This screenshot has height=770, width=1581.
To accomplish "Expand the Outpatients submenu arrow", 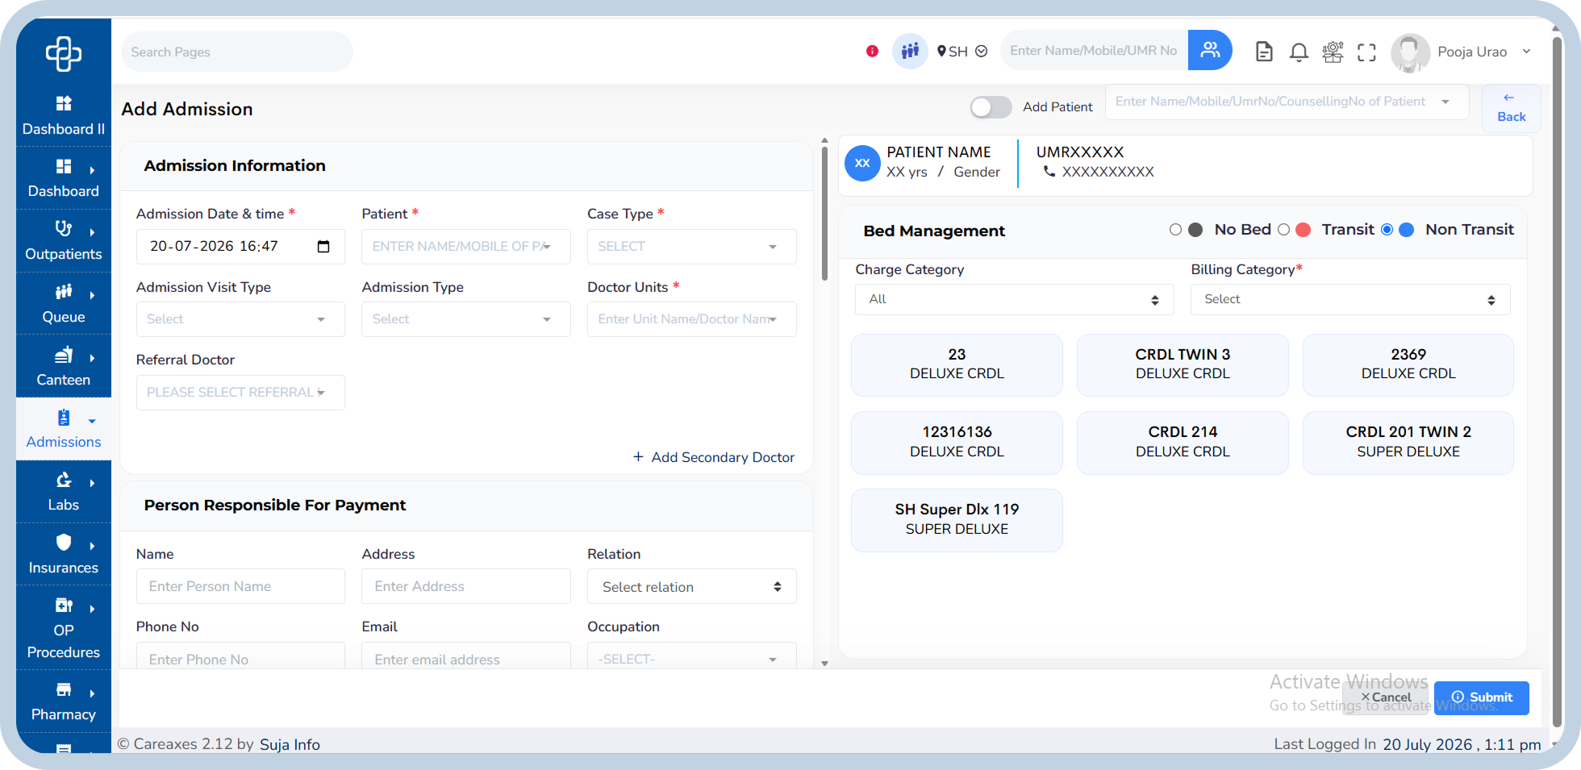I will [x=92, y=232].
